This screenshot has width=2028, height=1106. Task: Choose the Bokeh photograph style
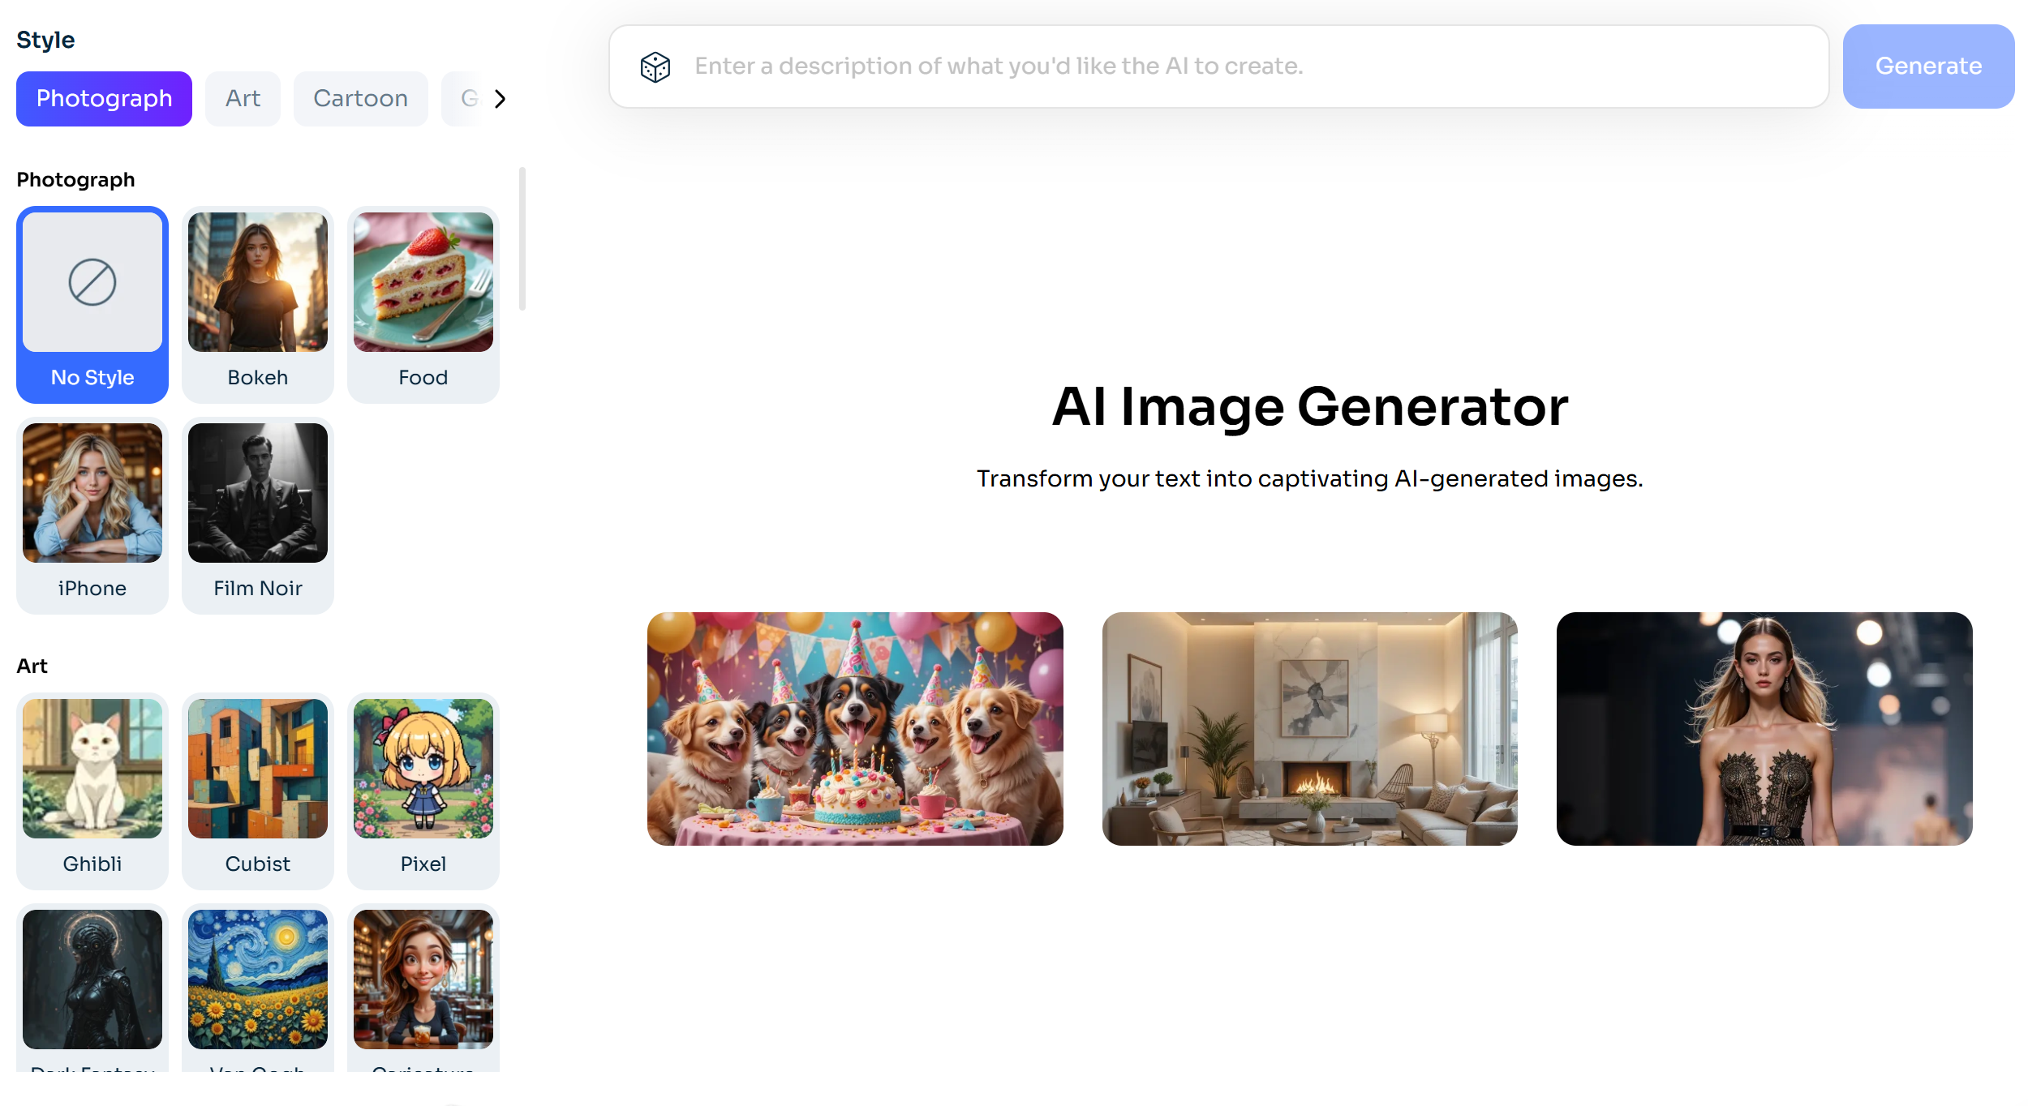tap(258, 304)
